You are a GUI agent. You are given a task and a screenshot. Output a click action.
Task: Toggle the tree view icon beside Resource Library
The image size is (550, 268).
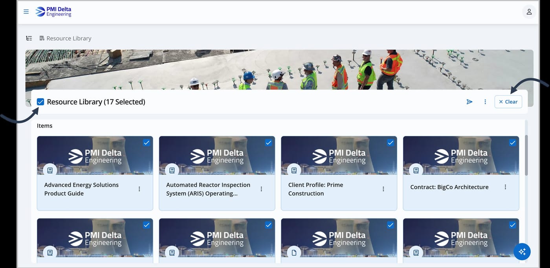29,38
